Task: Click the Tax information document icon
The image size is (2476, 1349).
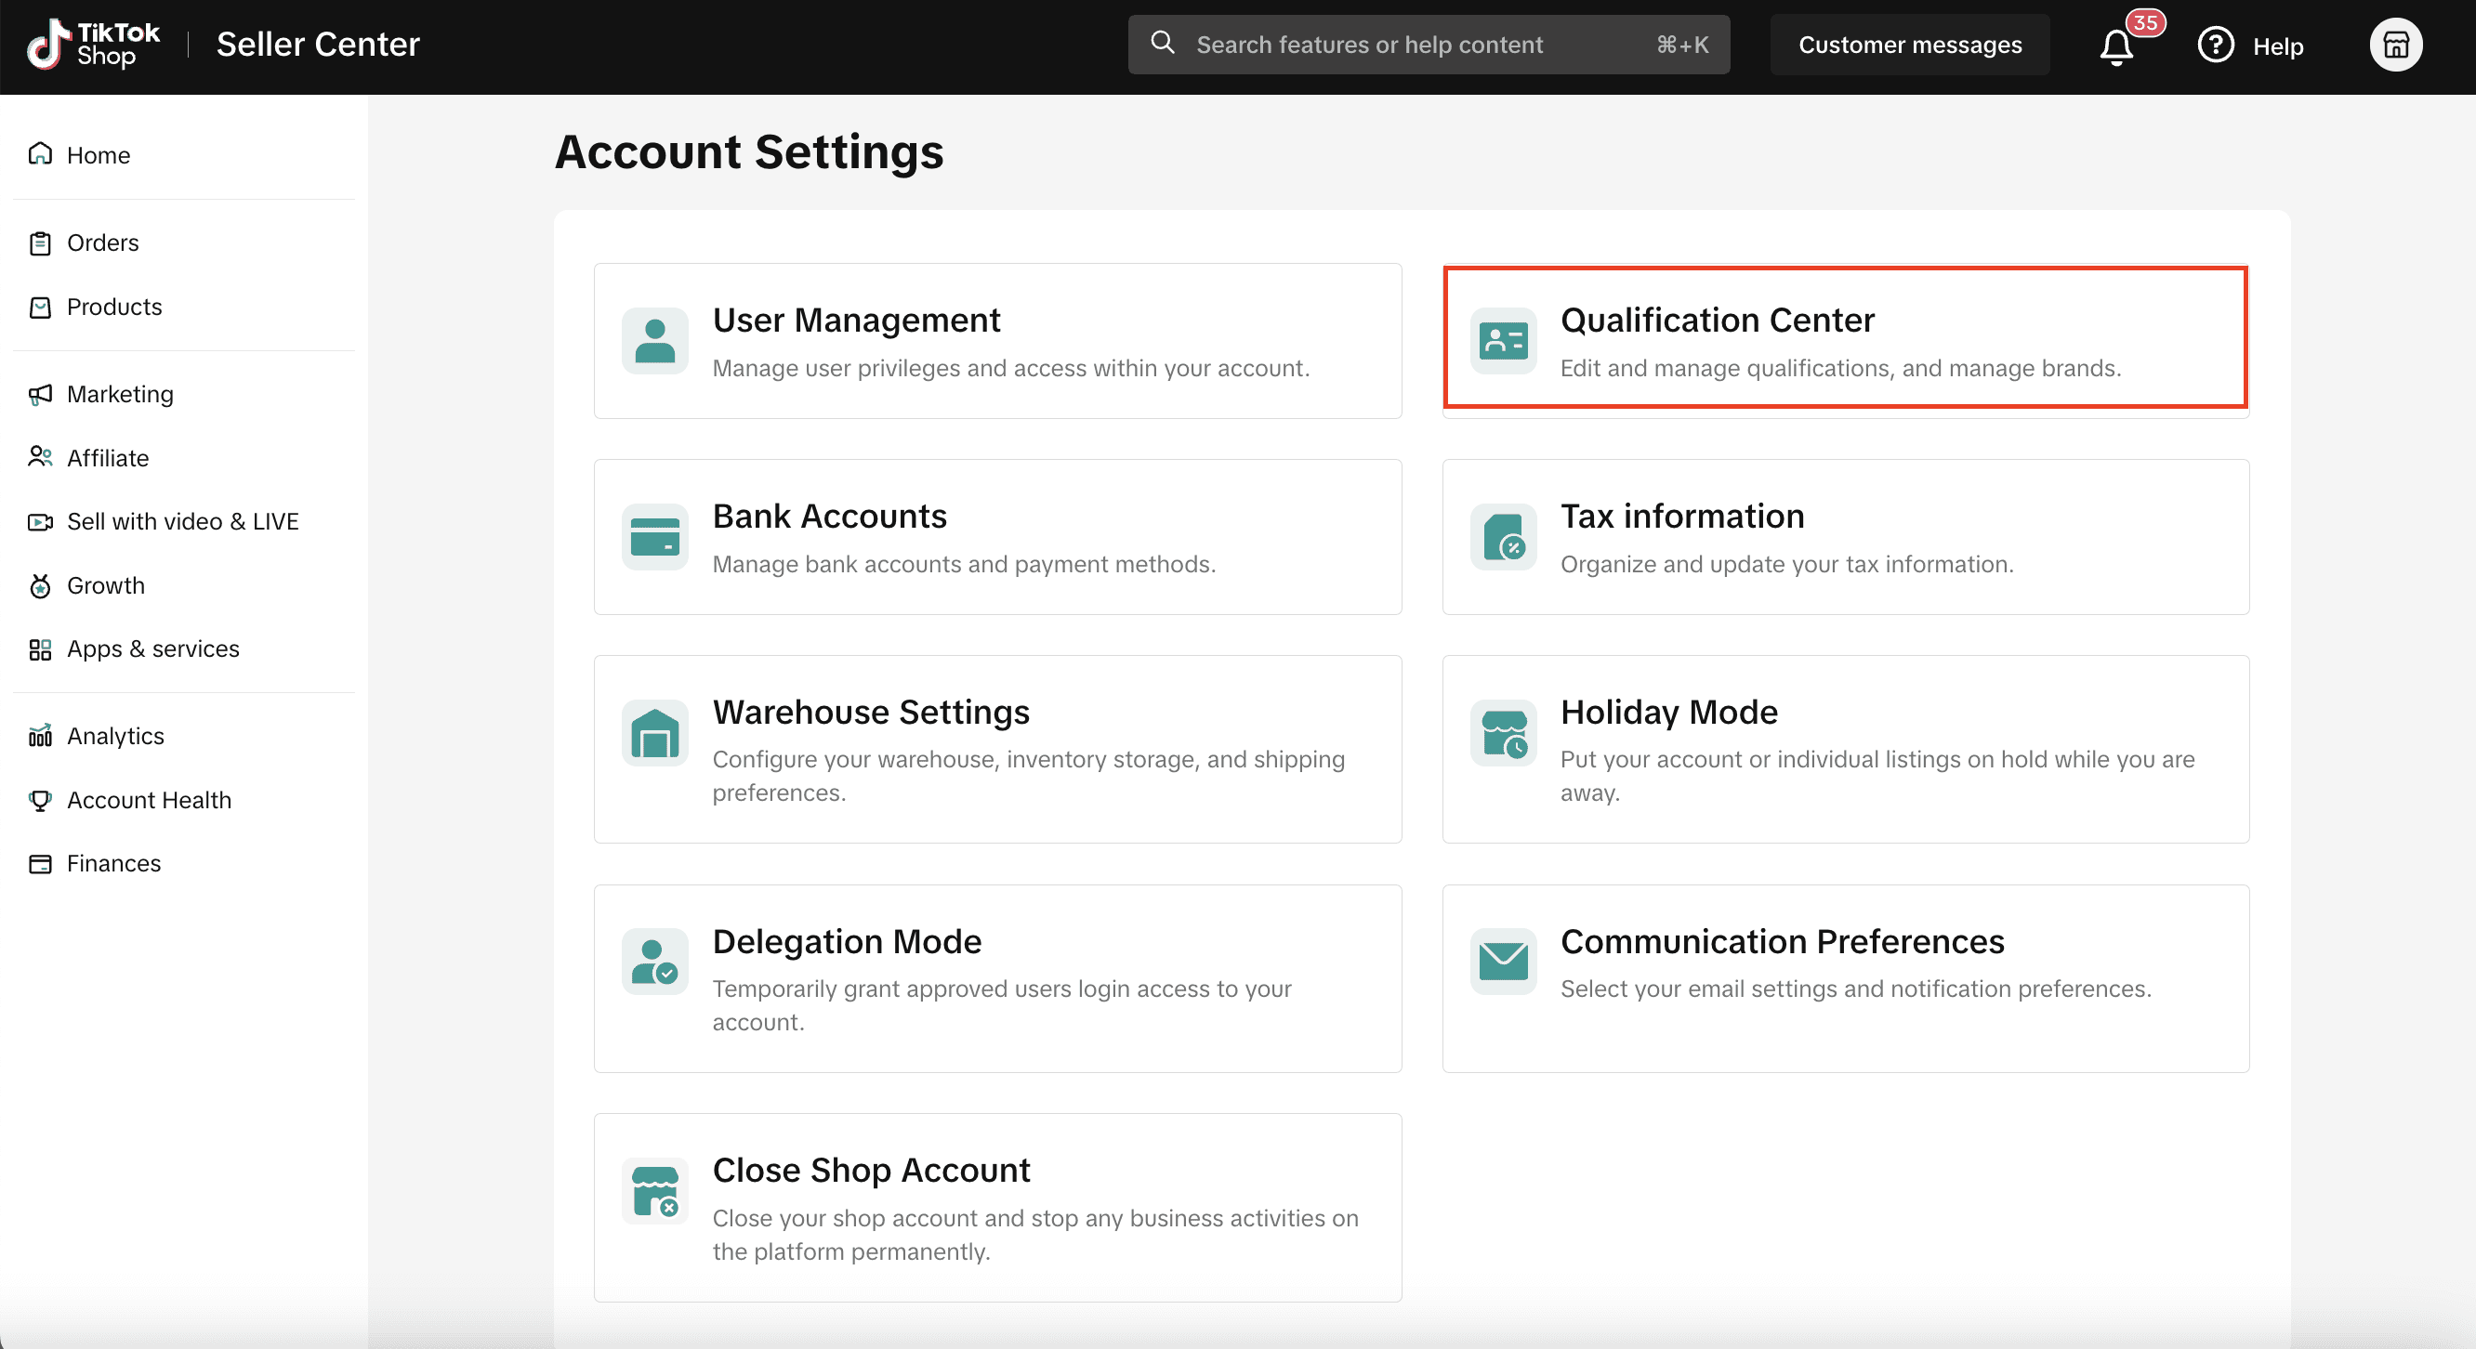Action: (1502, 537)
